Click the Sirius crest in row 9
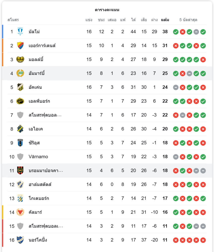214x252 pixels. 20,143
